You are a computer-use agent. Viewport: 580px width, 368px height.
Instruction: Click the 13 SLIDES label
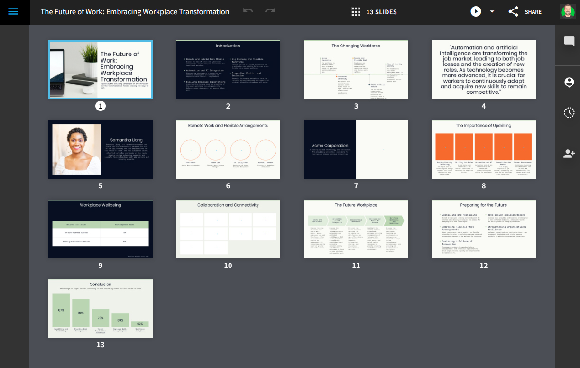click(381, 12)
